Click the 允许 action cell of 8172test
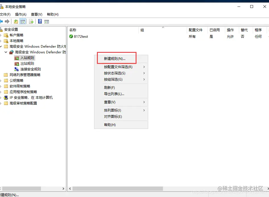Image resolution: width=269 pixels, height=197 pixels. click(230, 37)
